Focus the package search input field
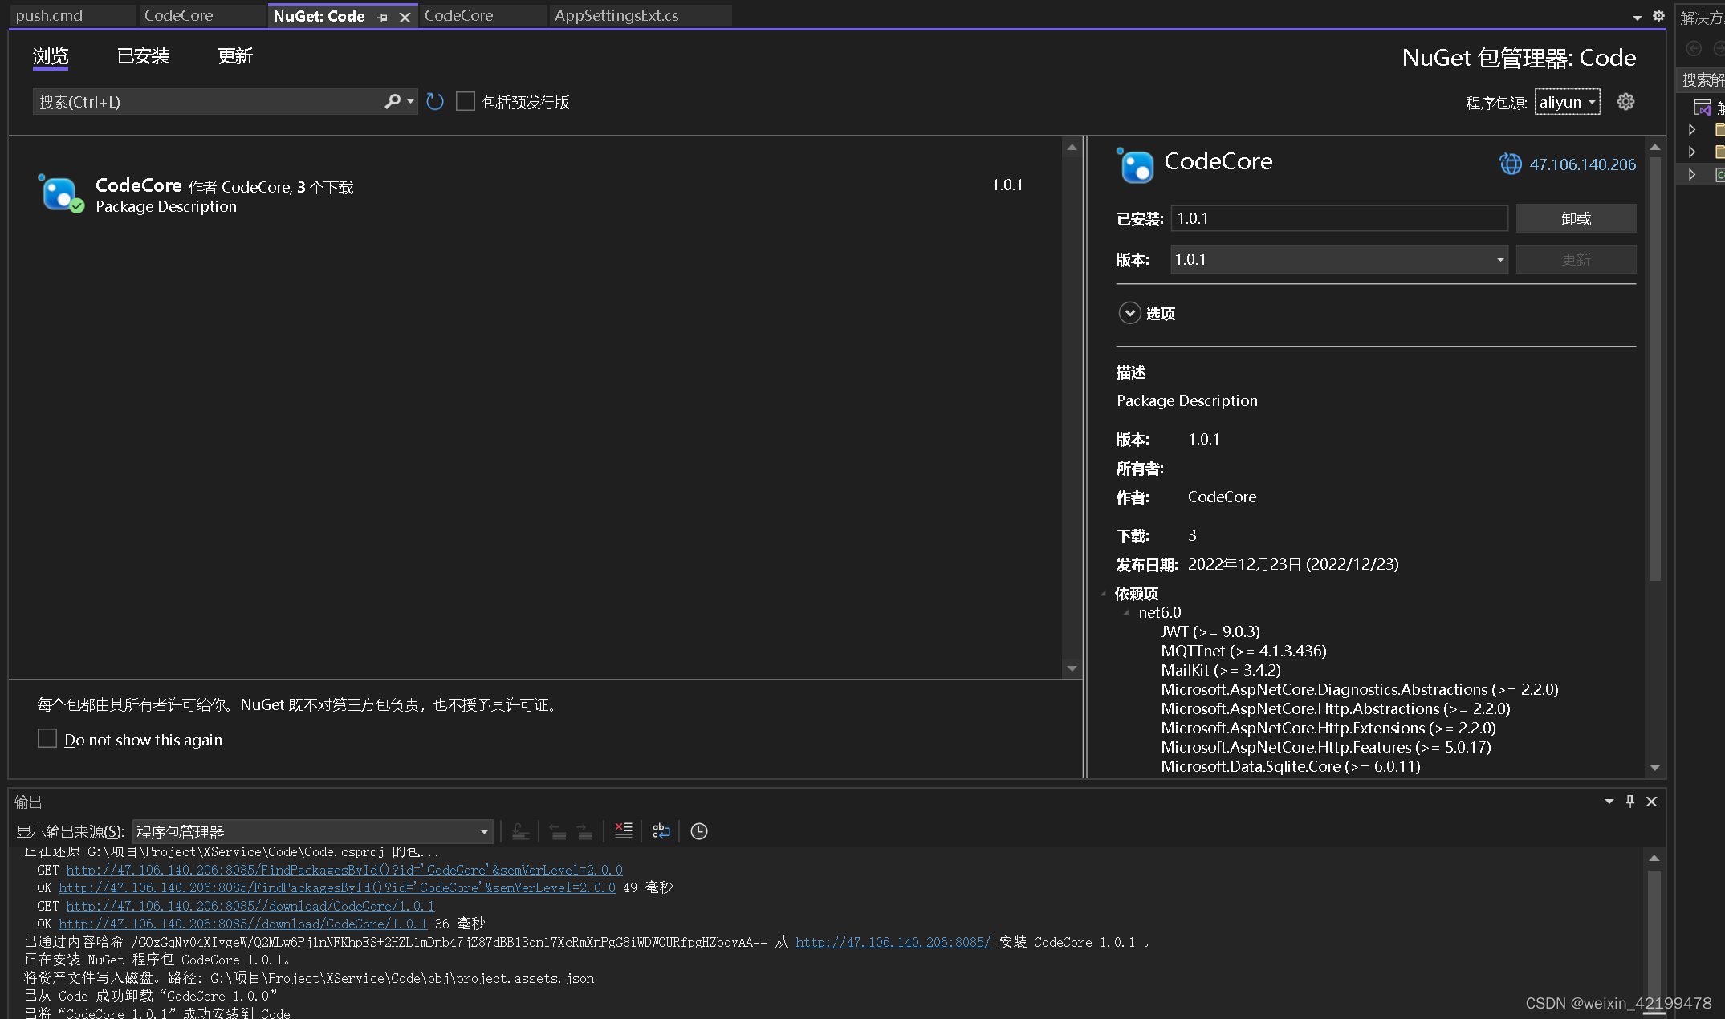1725x1019 pixels. coord(209,102)
